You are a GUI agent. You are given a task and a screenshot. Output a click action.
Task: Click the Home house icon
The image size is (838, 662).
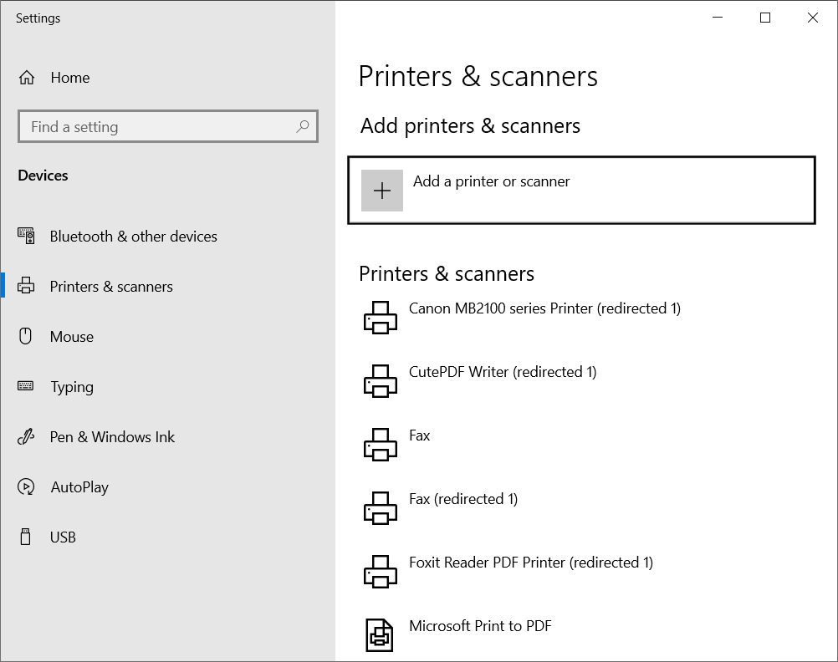[x=27, y=78]
